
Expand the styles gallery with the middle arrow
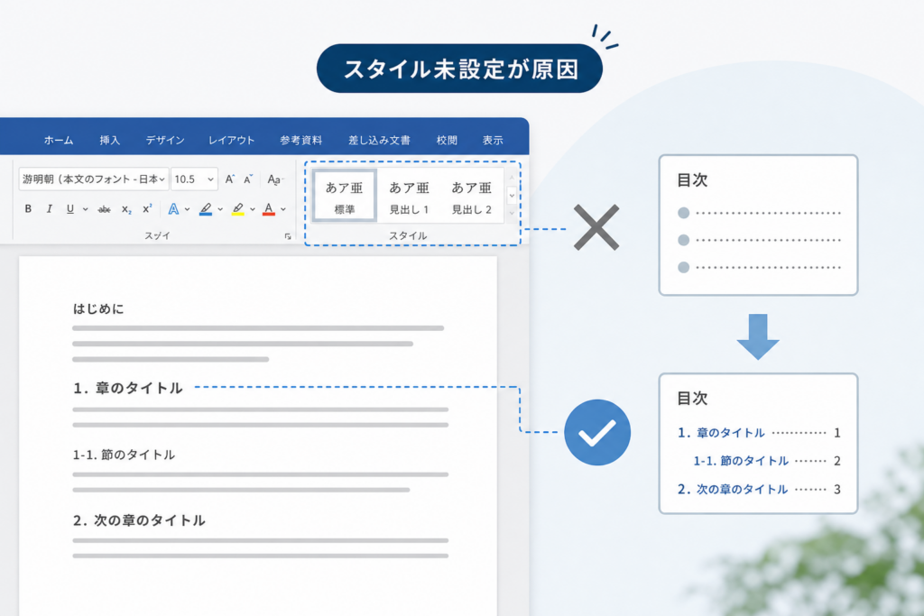tap(512, 196)
